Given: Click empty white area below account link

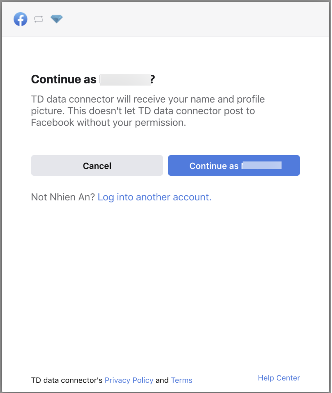Looking at the screenshot, I should click(166, 278).
